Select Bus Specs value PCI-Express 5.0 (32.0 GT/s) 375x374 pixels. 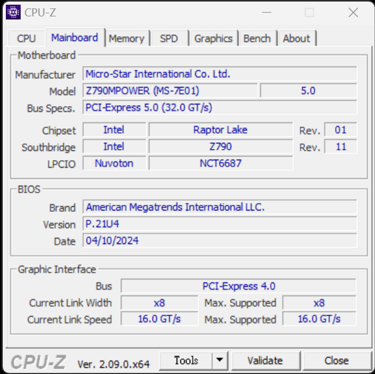coord(220,107)
